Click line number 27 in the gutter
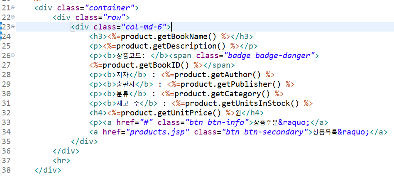 click(7, 65)
